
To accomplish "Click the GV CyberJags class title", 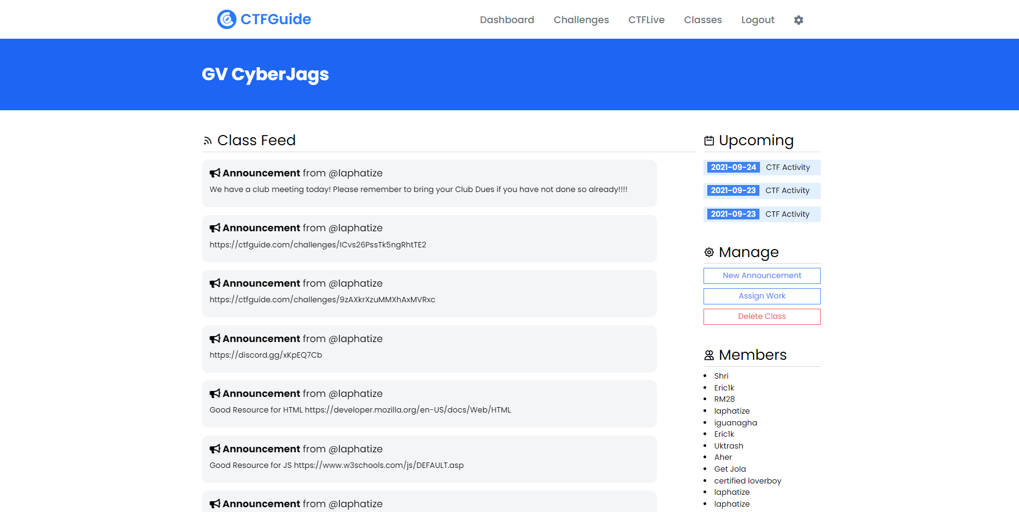I will click(265, 74).
